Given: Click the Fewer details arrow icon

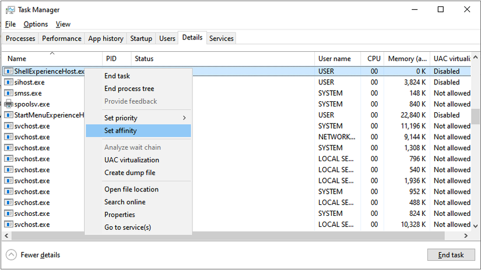Looking at the screenshot, I should pos(11,255).
